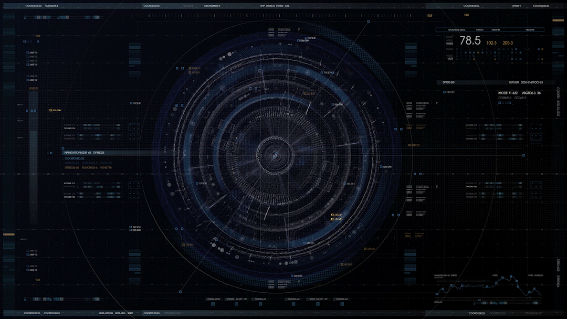Click the 137.E51 marker below the DFOO-63 bar

[x=449, y=92]
